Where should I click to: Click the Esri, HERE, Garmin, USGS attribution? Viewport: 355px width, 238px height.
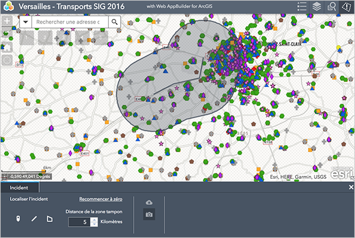298,177
